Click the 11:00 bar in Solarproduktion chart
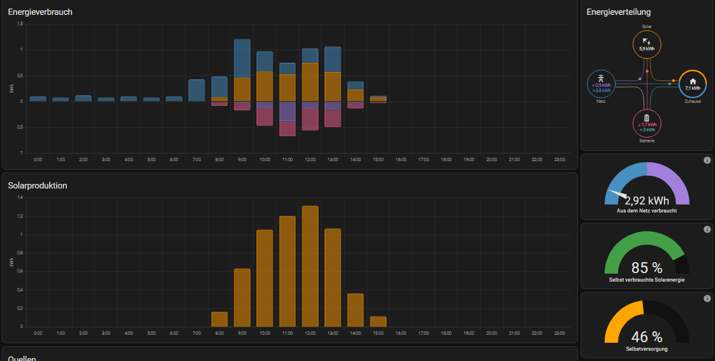The image size is (715, 361). tap(287, 271)
